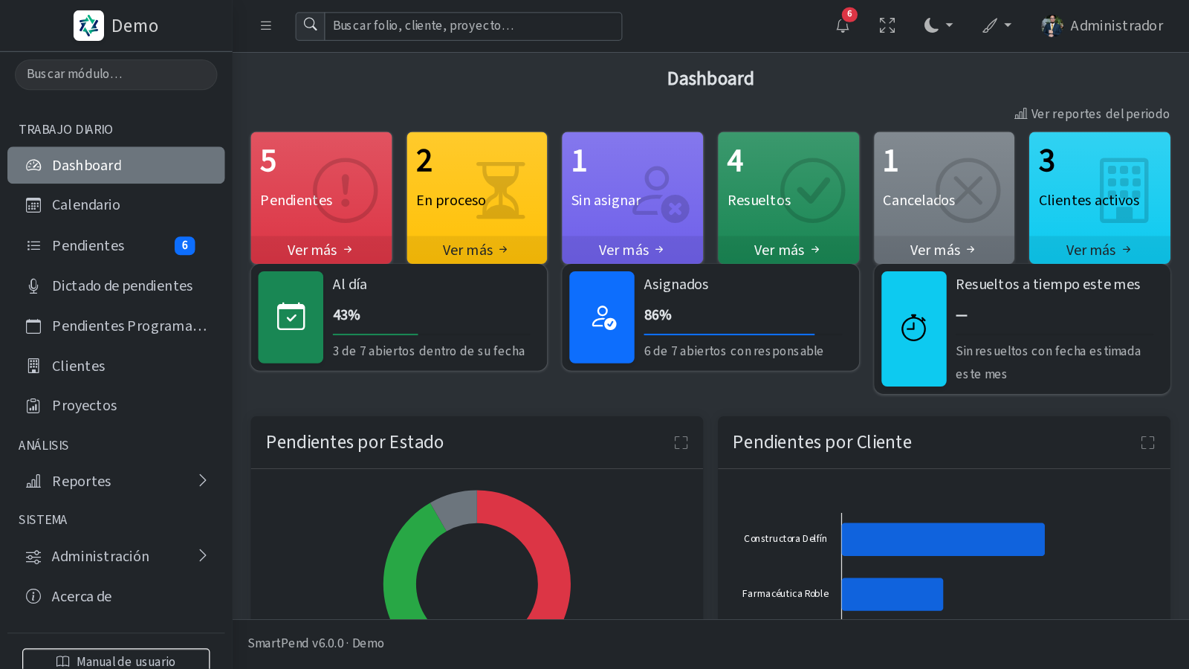Expand the Administración submenu chevron
Viewport: 1189px width, 669px height.
(202, 556)
